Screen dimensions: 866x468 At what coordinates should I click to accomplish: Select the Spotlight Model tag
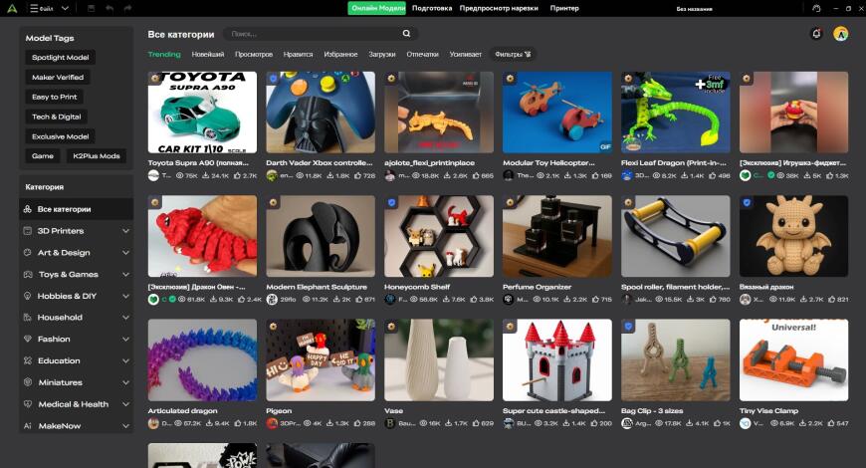pyautogui.click(x=60, y=58)
